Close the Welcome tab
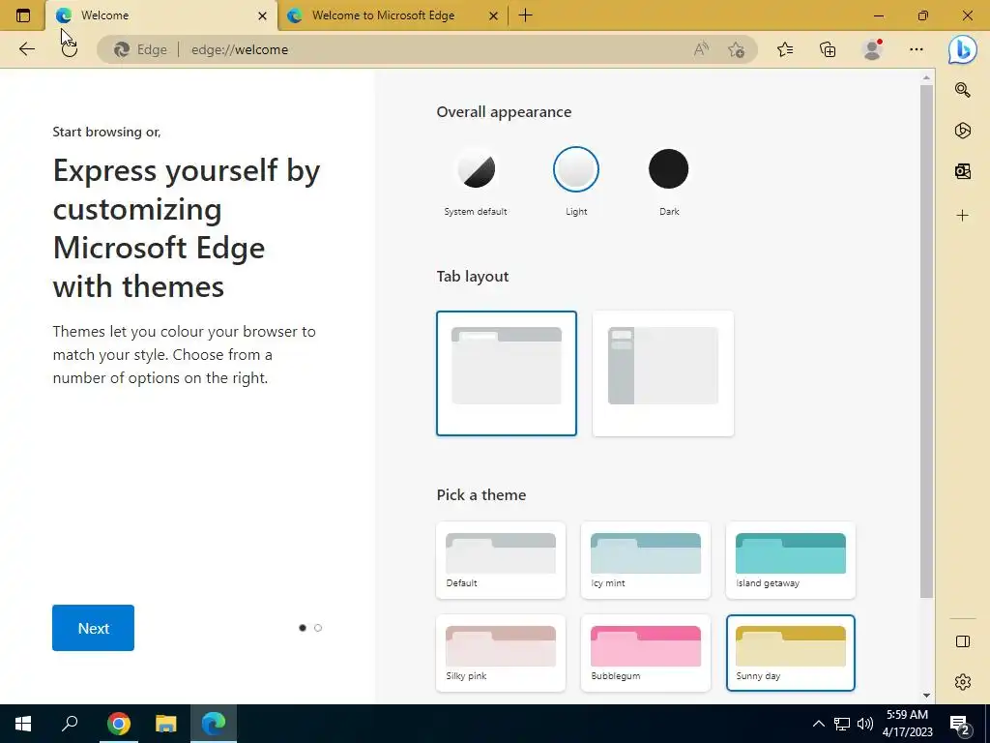 coord(263,15)
